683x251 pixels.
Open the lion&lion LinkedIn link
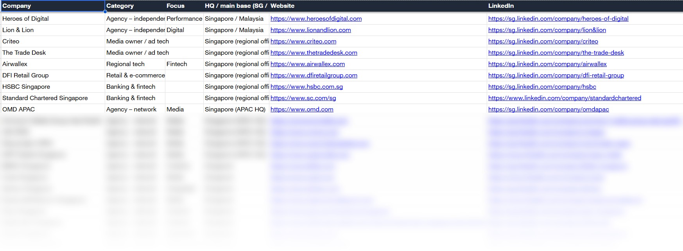(x=547, y=30)
